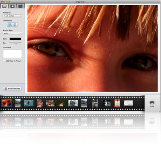Switch to the speech bubble tab
Screen dimensions: 161x146
point(12,6)
